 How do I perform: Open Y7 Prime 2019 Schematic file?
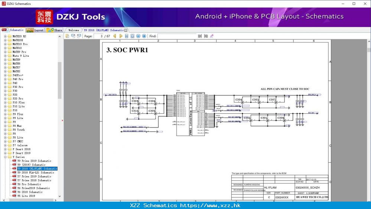pos(34,176)
